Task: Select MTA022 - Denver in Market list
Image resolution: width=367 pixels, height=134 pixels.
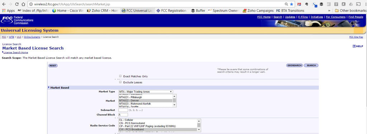Action: (146, 100)
